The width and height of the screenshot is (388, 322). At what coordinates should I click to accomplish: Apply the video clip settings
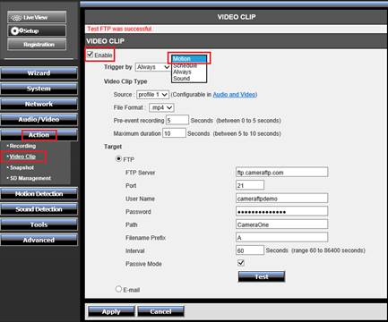[x=111, y=311]
